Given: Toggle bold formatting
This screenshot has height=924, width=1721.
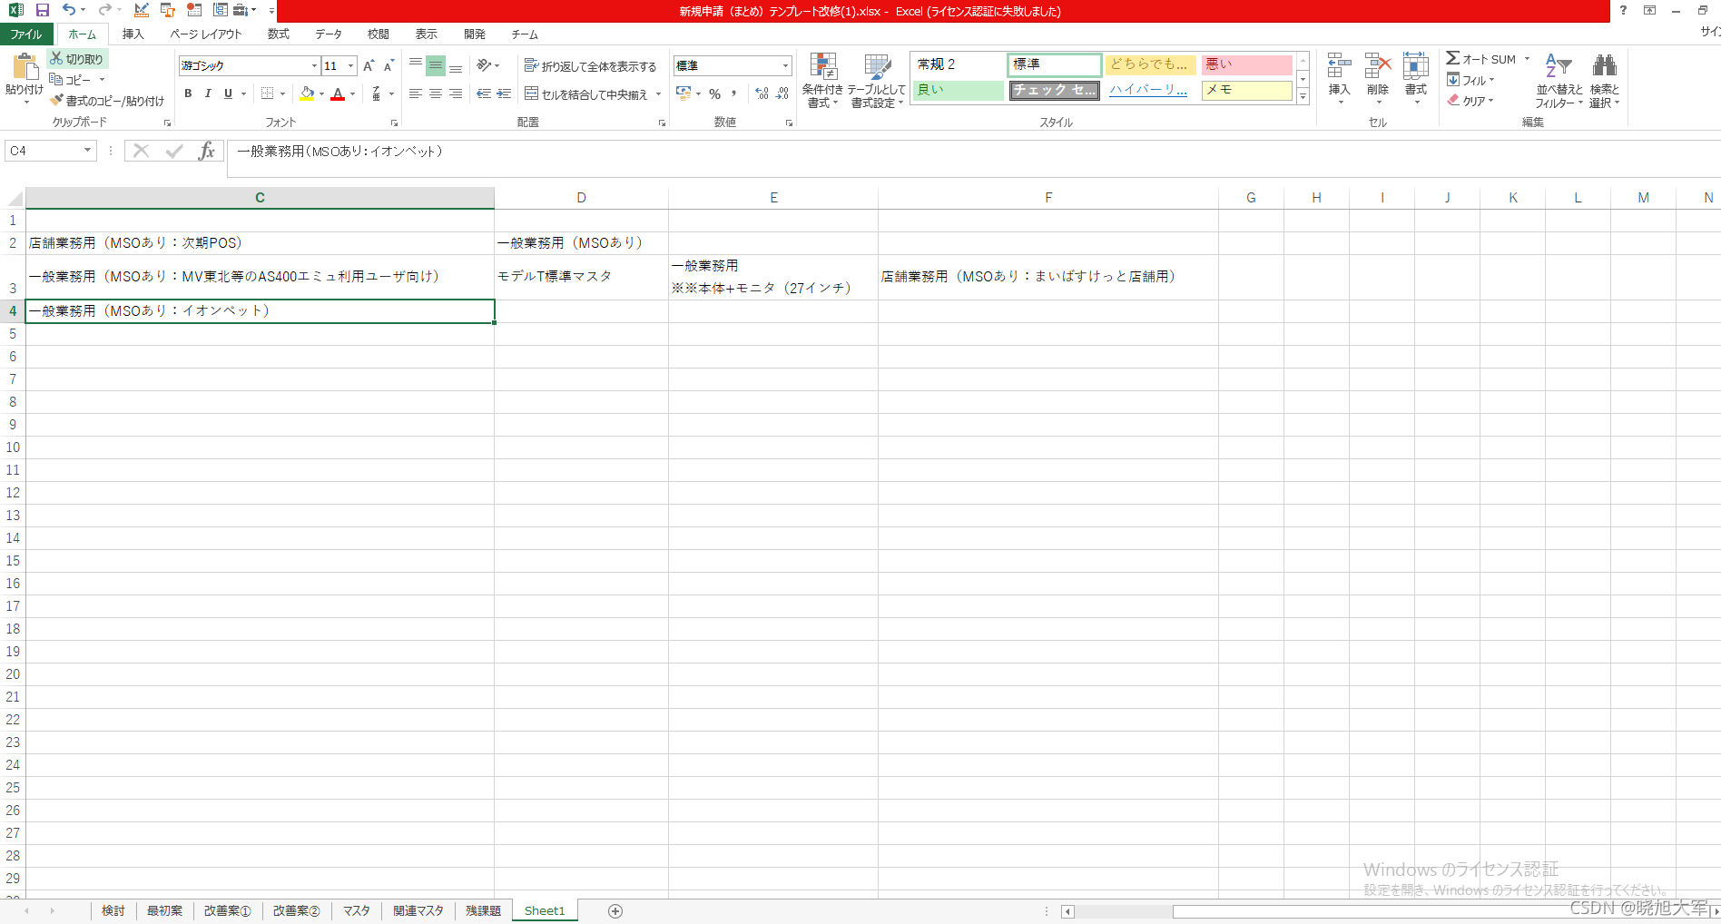Looking at the screenshot, I should (x=188, y=93).
